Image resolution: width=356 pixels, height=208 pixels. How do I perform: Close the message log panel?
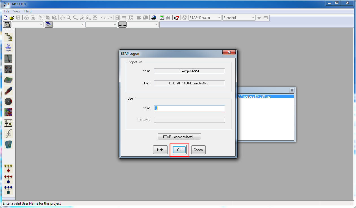click(x=292, y=90)
